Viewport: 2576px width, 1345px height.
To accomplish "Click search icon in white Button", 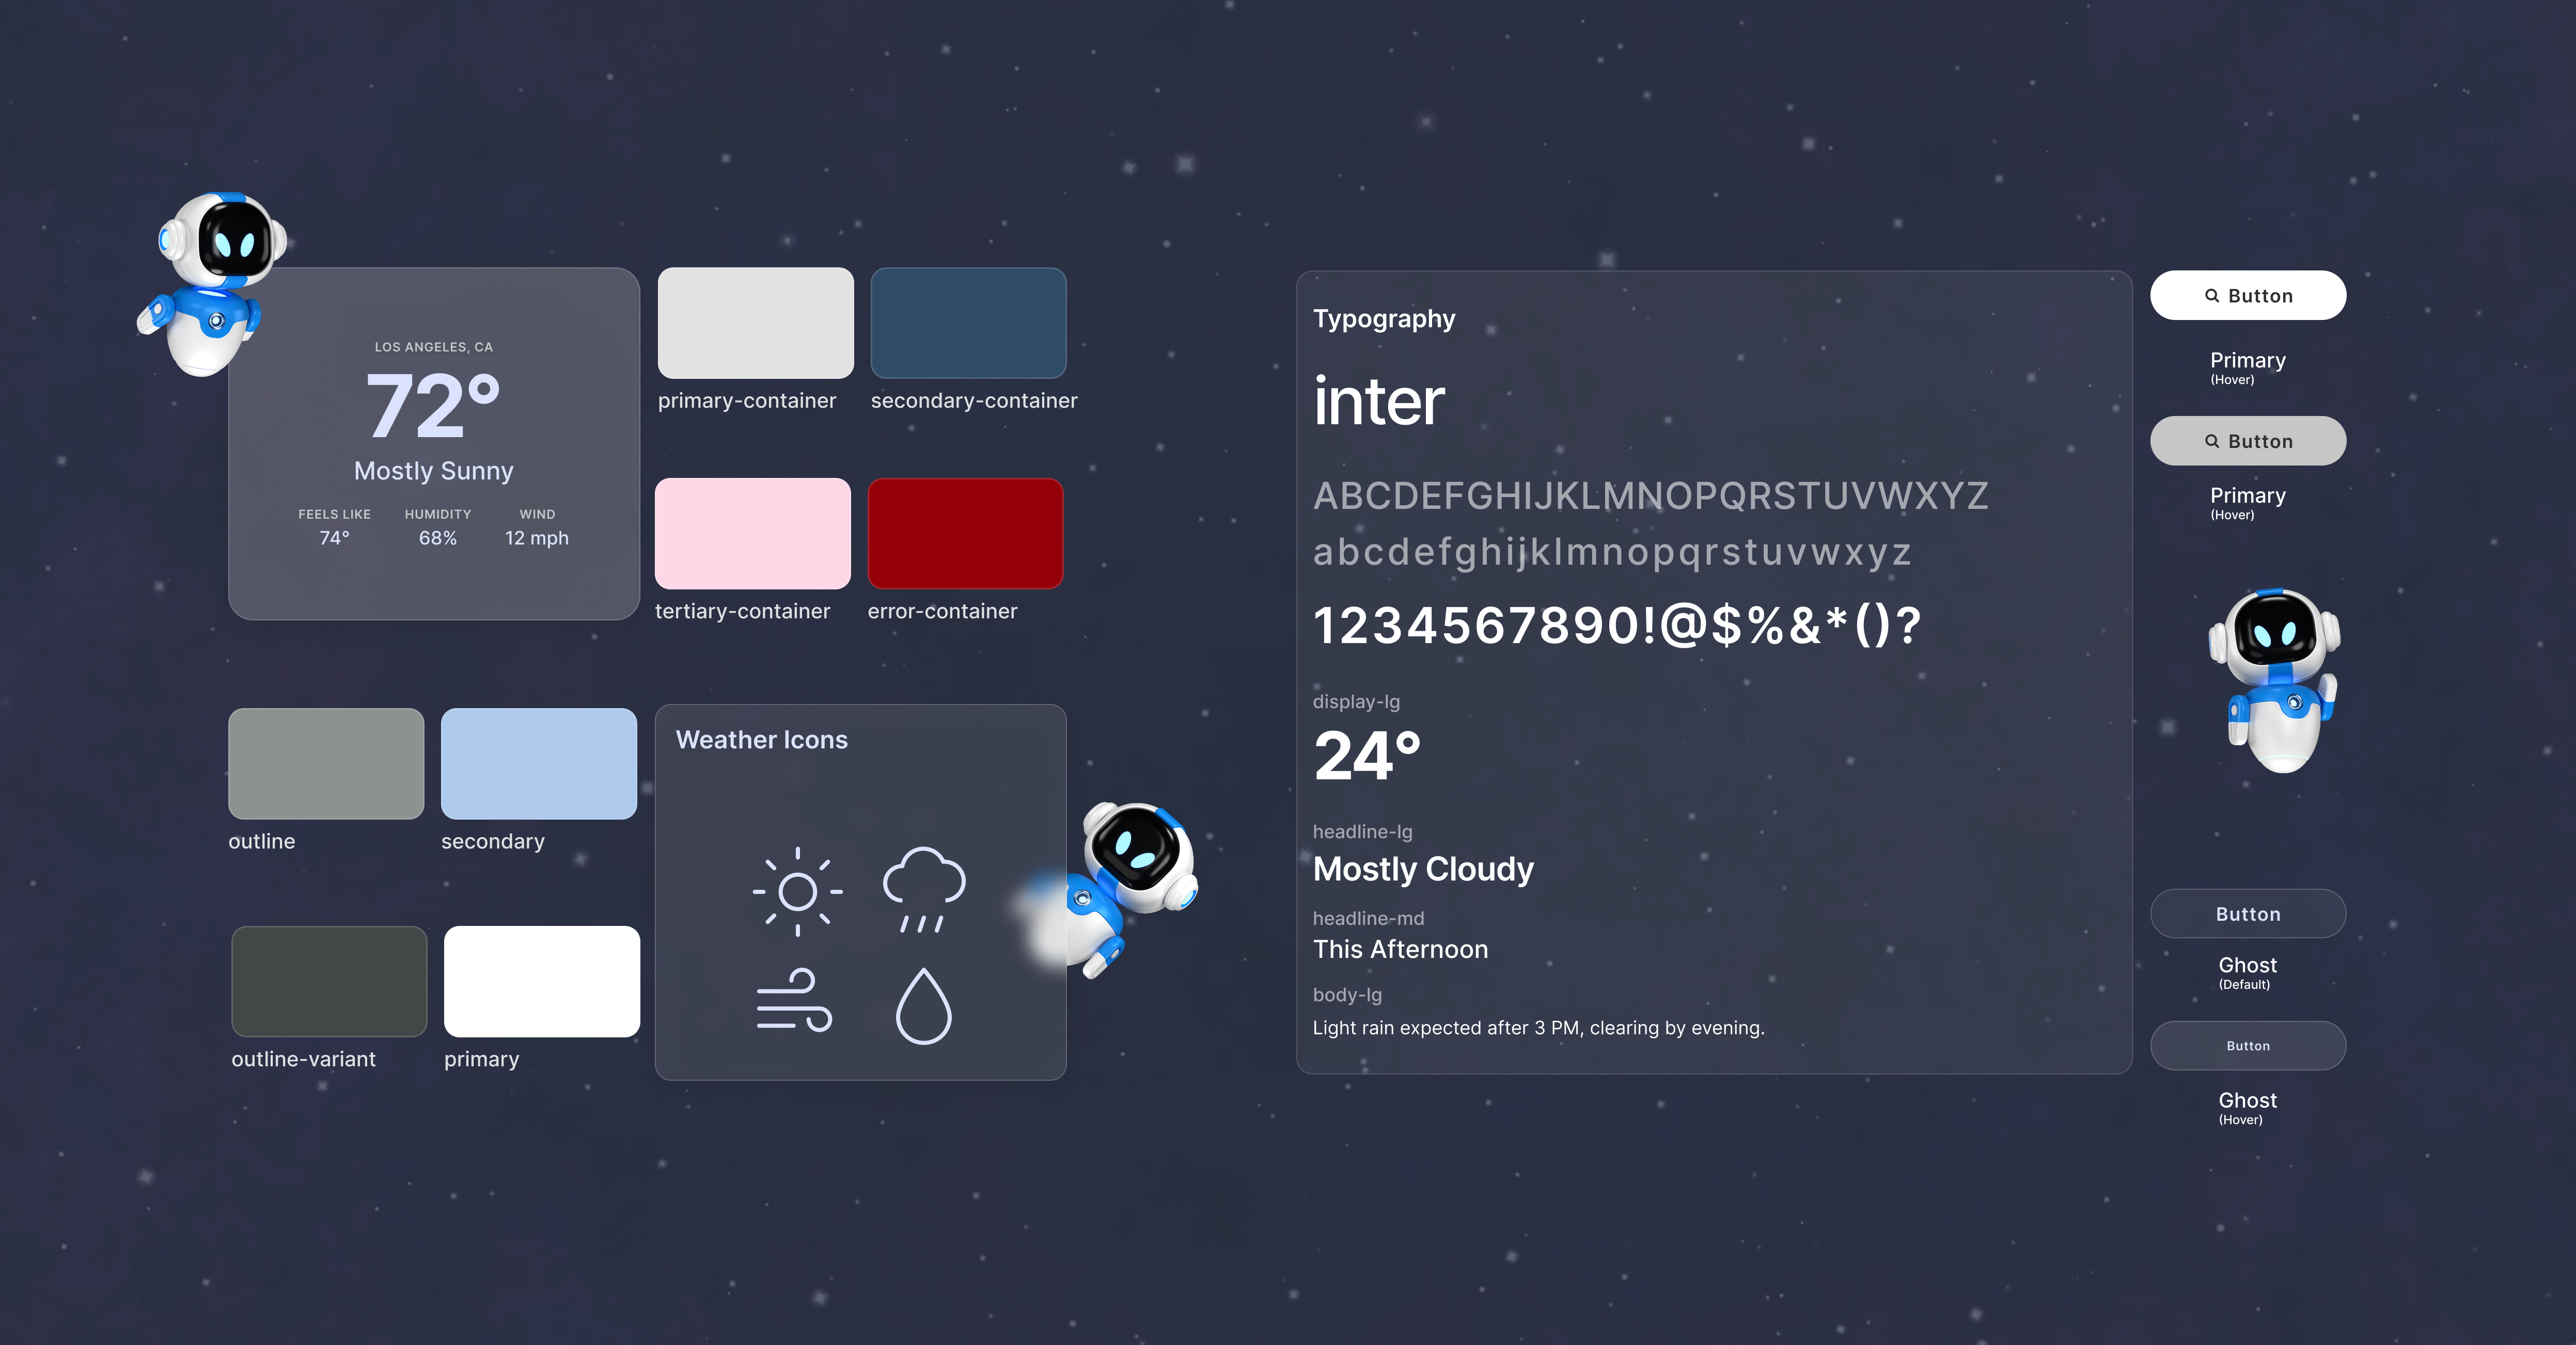I will tap(2212, 296).
